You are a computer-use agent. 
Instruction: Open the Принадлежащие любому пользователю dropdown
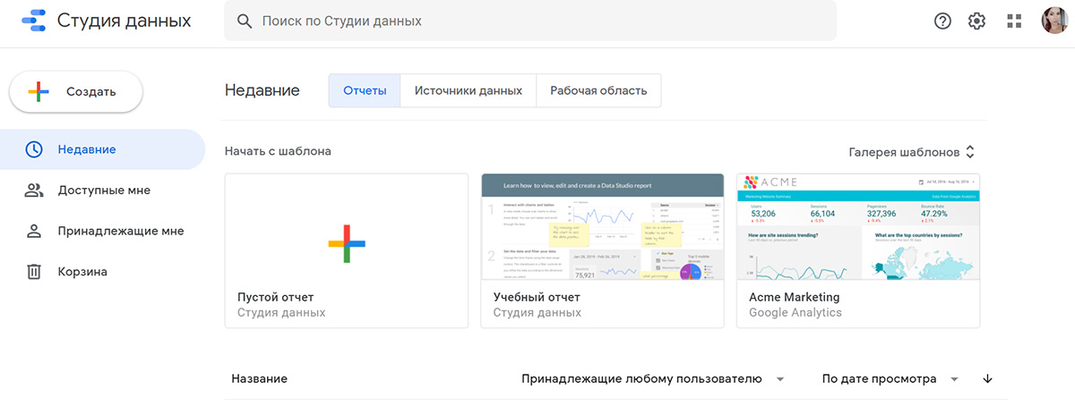click(653, 378)
